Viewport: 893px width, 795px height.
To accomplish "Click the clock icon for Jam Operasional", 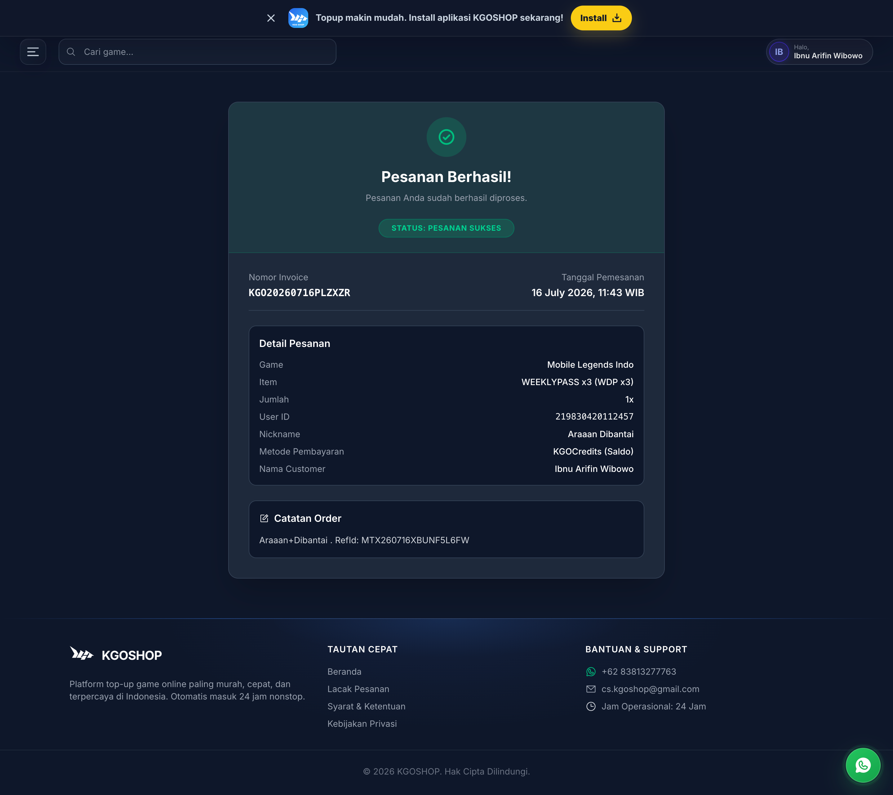I will [x=591, y=707].
